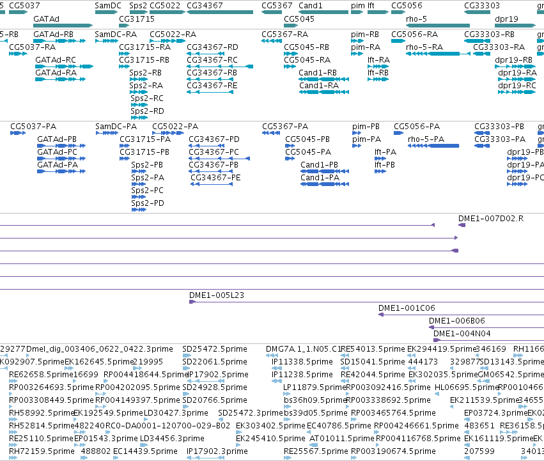Select protein pim-PA

(x=366, y=139)
